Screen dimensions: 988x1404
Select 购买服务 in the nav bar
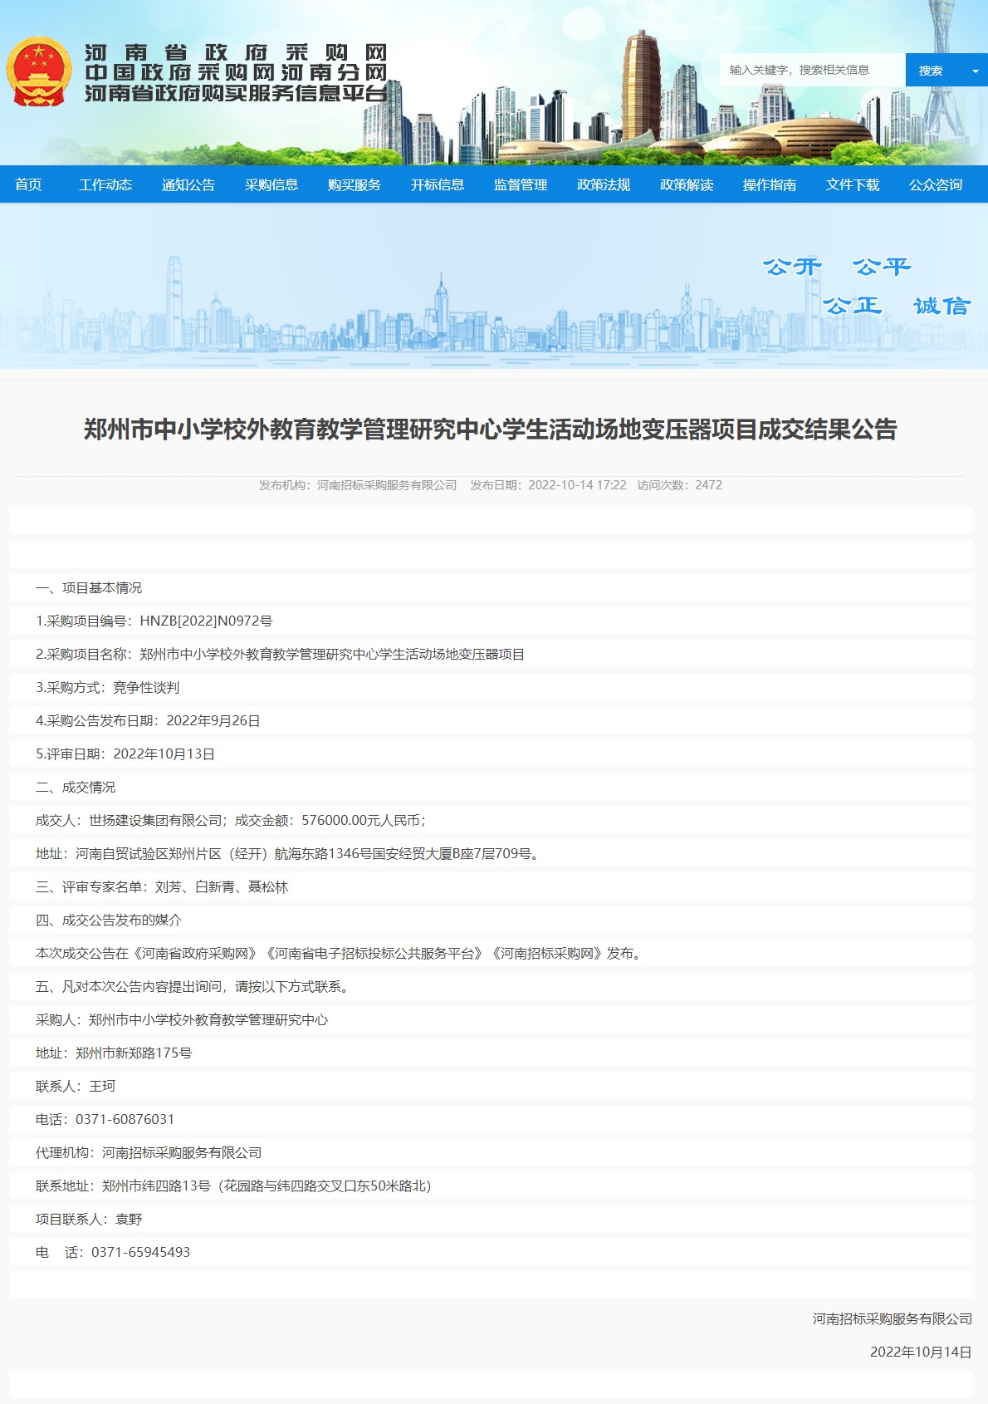pyautogui.click(x=355, y=184)
